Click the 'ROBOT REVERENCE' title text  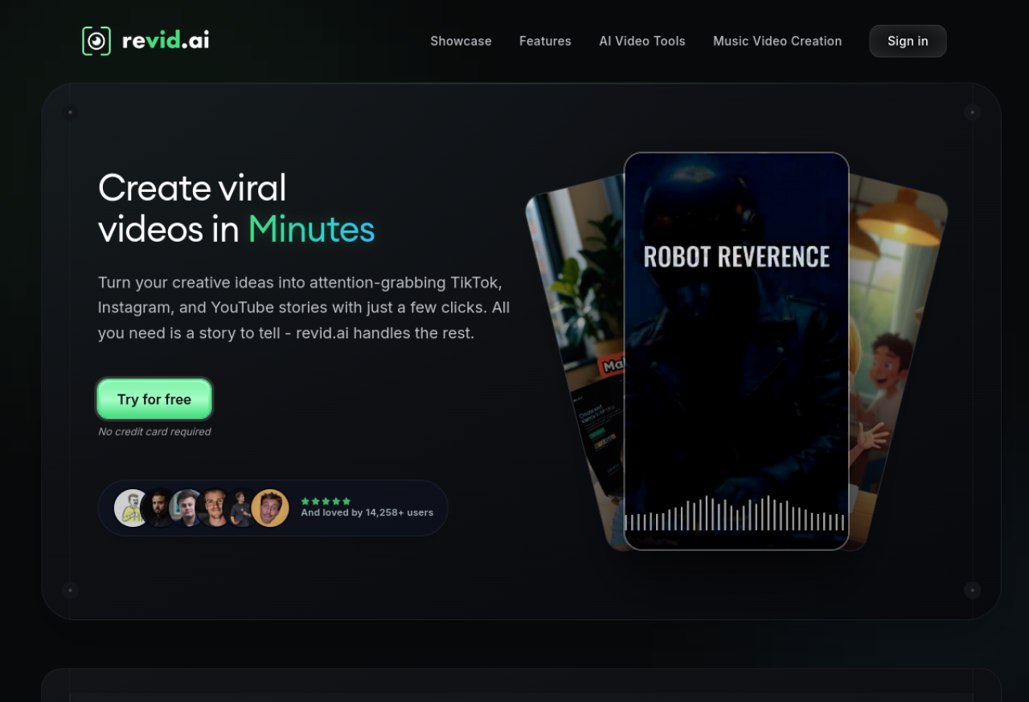736,256
